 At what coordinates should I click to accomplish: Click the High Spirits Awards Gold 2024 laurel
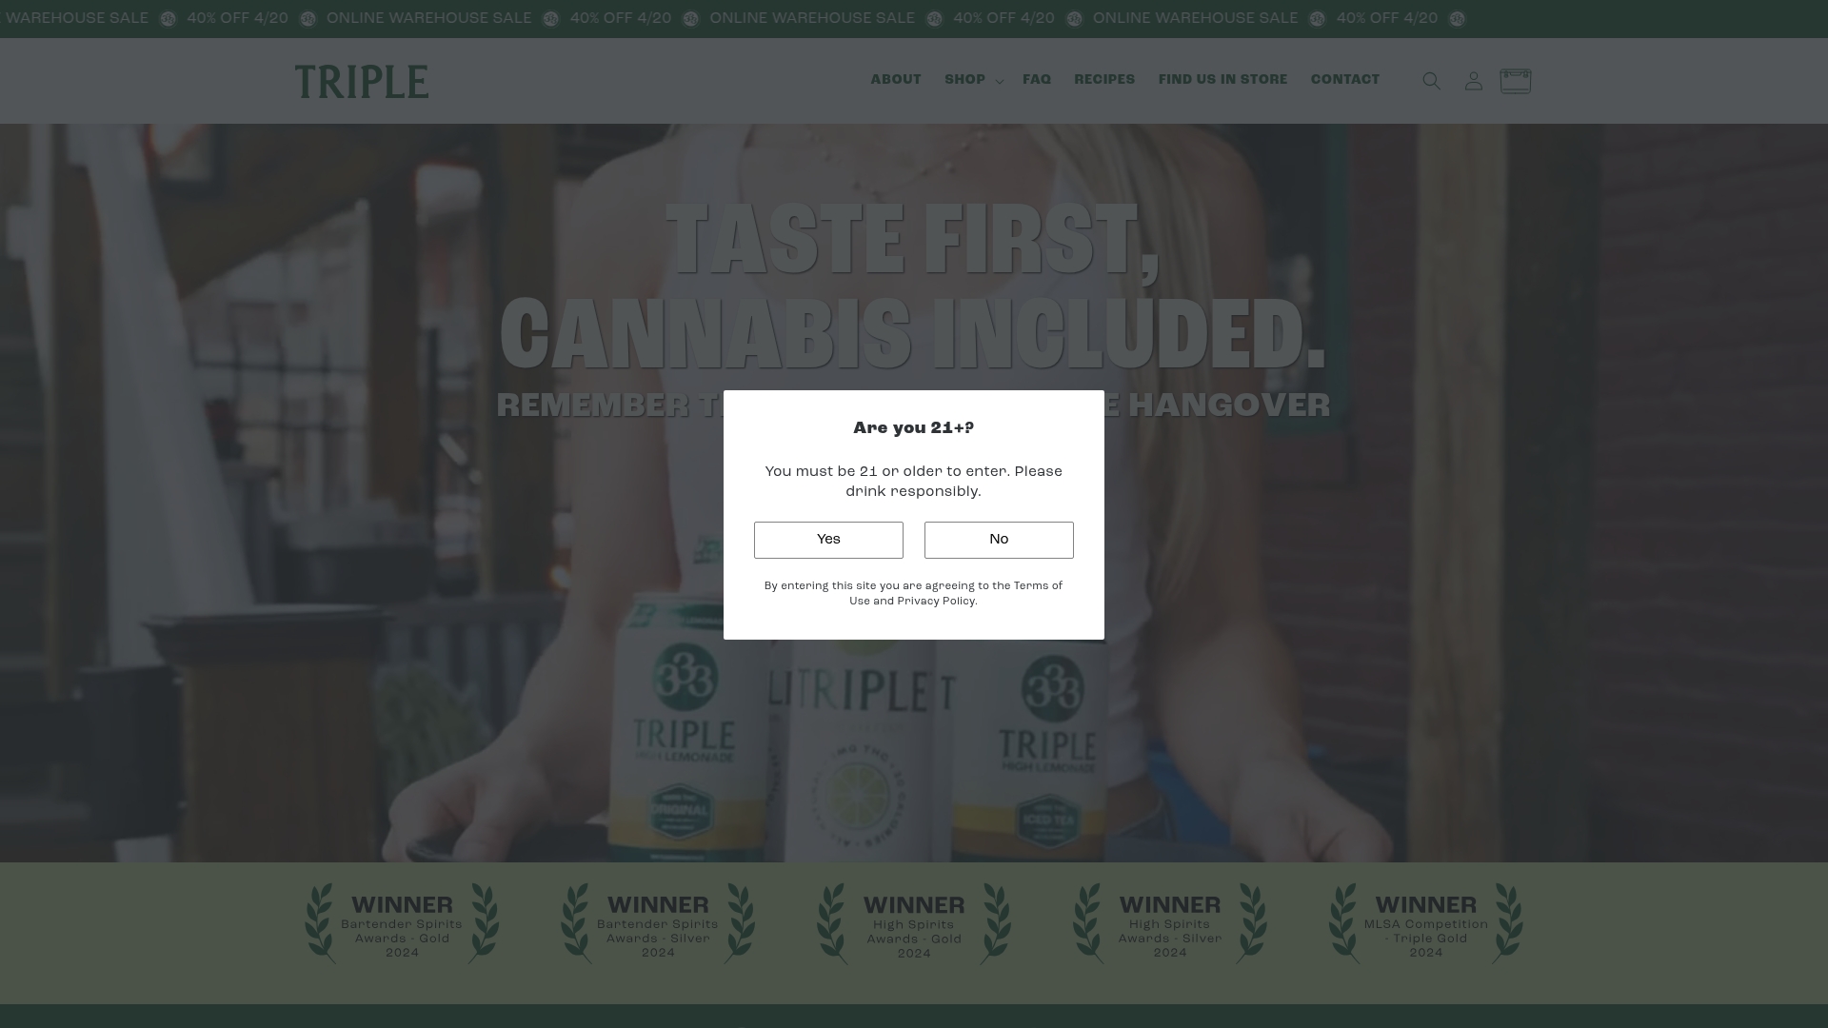914,923
